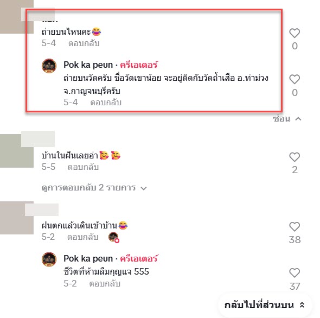
Task: Open Pok ka peun avatar in last reply
Action: [x=49, y=259]
